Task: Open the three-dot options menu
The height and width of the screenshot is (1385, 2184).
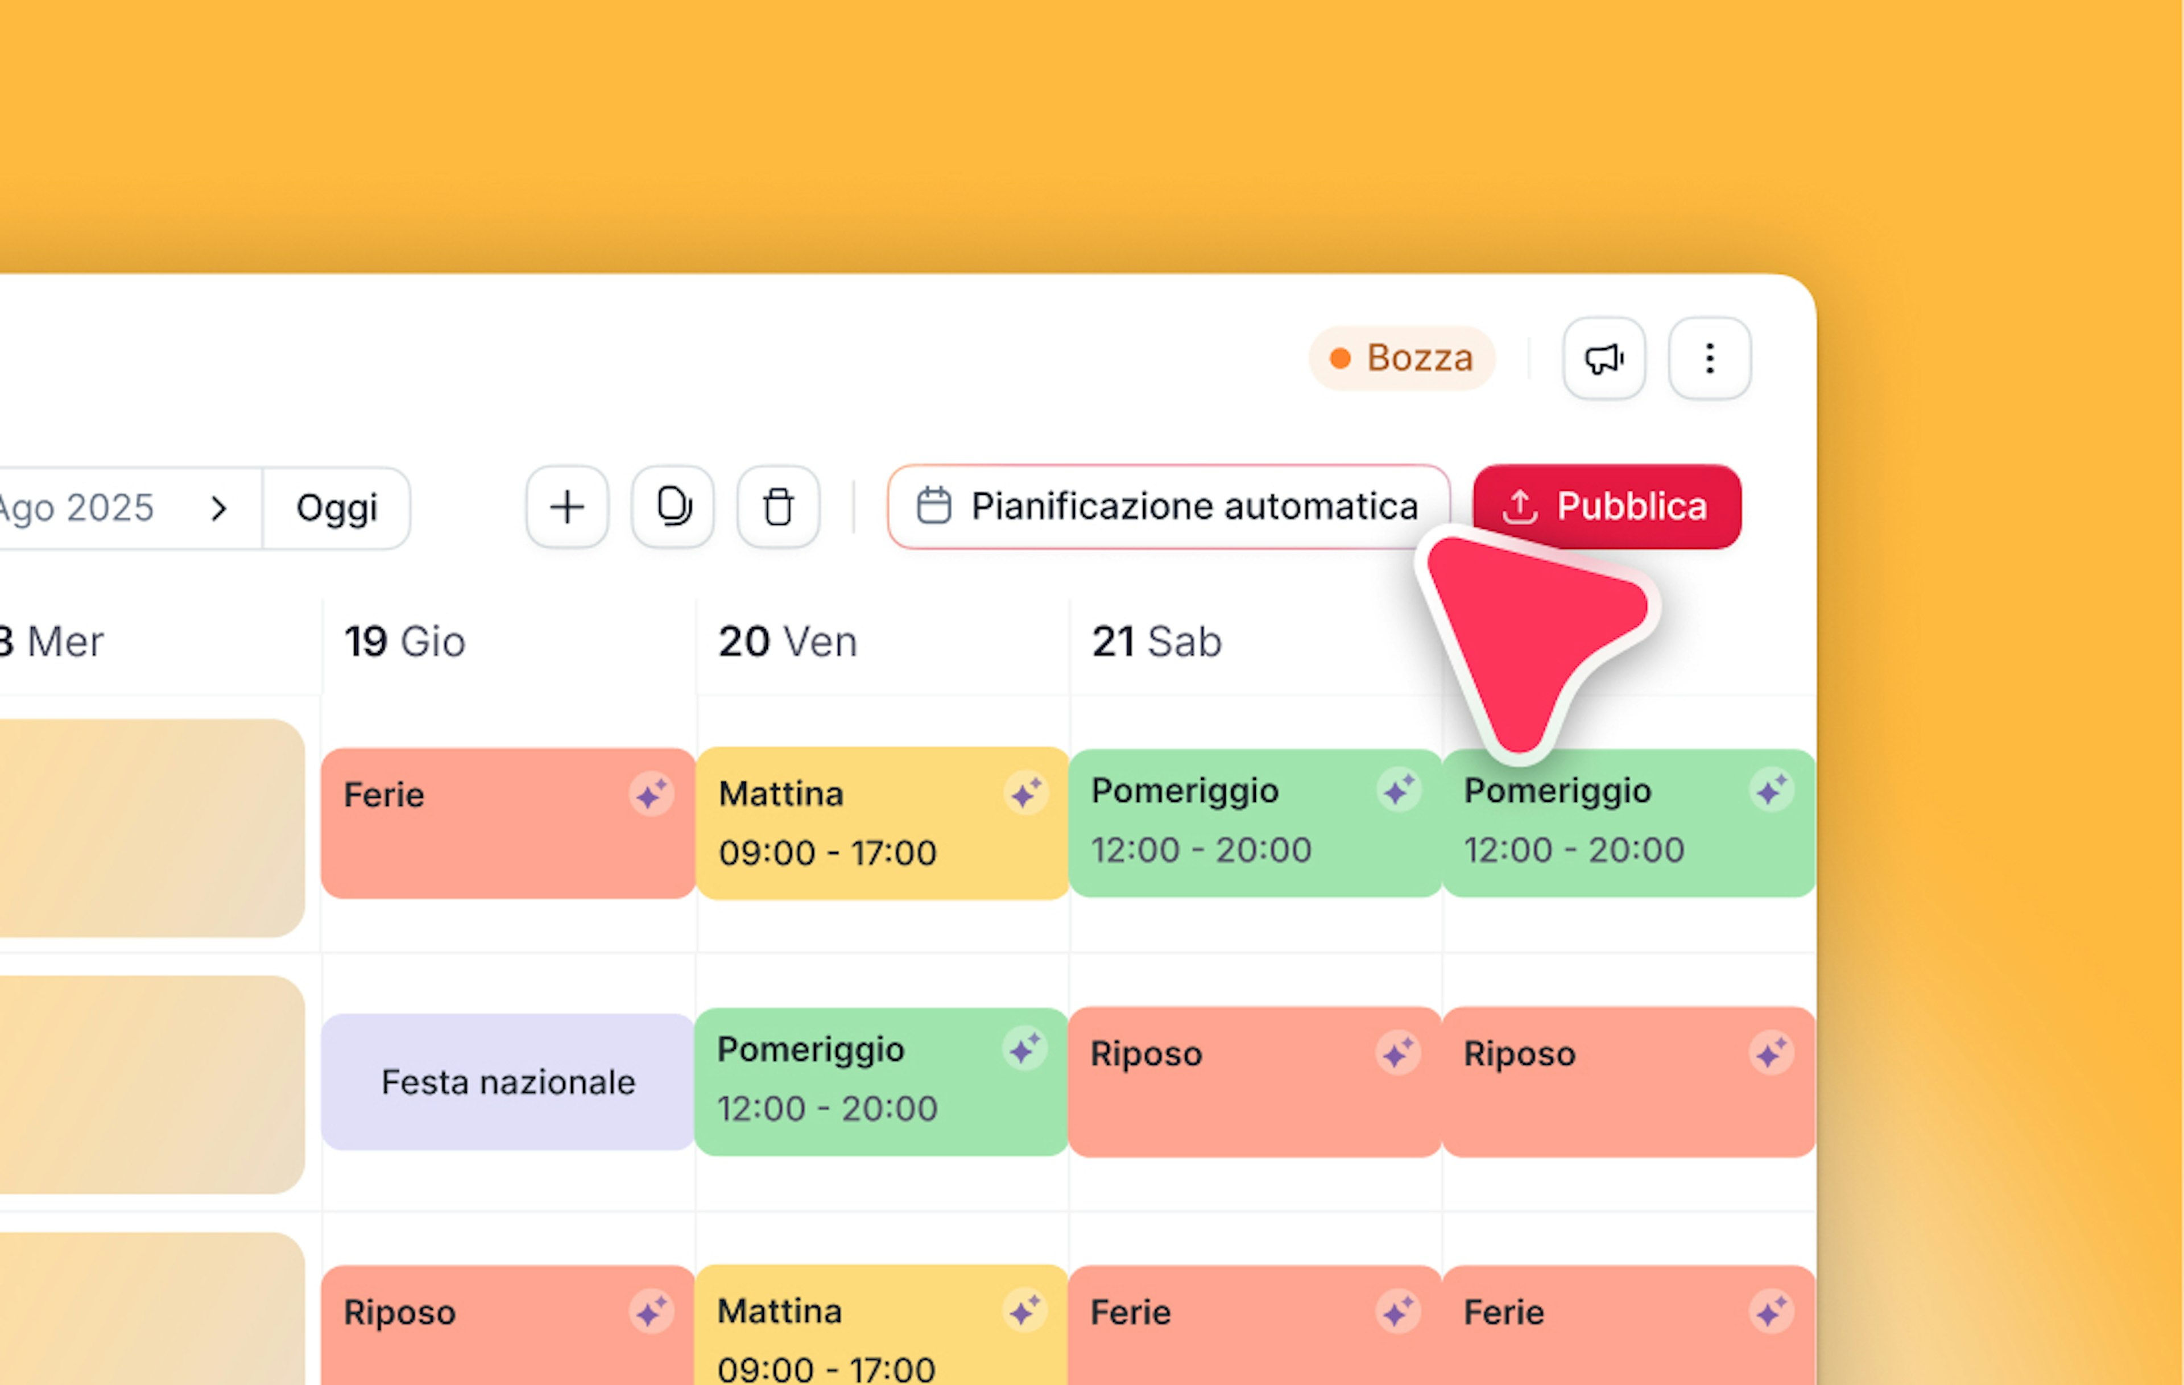Action: coord(1710,358)
